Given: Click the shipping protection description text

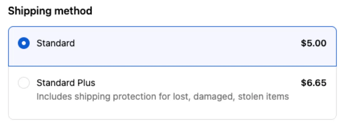Looking at the screenshot, I should coord(162,97).
